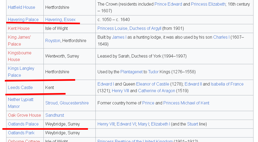
Task: Open the Charles I link
Action: (x=221, y=37)
